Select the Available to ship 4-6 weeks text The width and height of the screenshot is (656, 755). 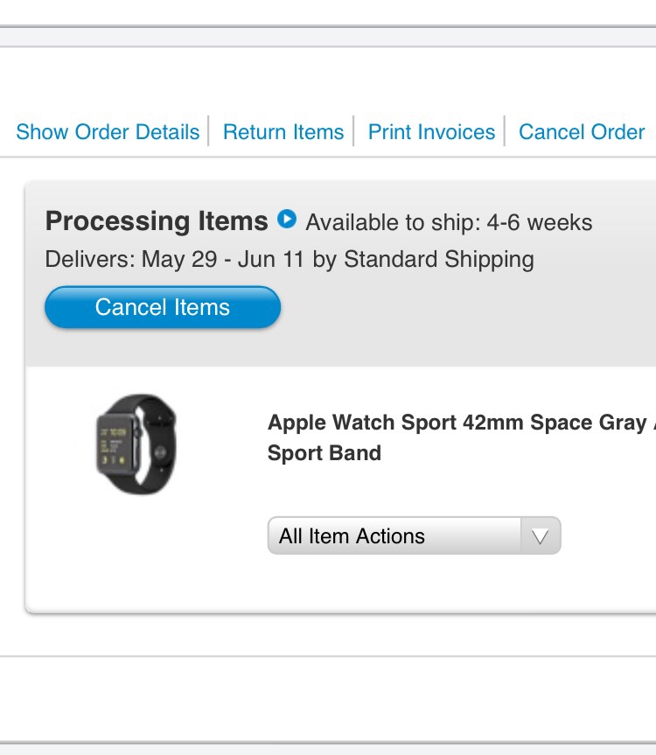coord(449,222)
